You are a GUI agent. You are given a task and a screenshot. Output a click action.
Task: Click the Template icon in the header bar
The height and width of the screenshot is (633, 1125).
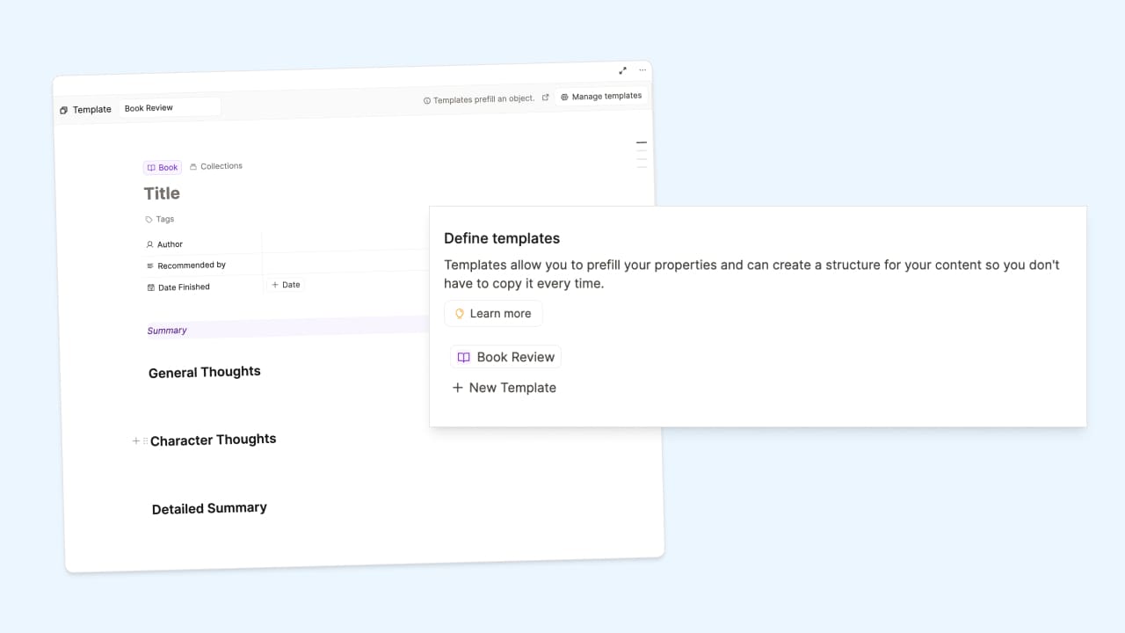coord(64,110)
